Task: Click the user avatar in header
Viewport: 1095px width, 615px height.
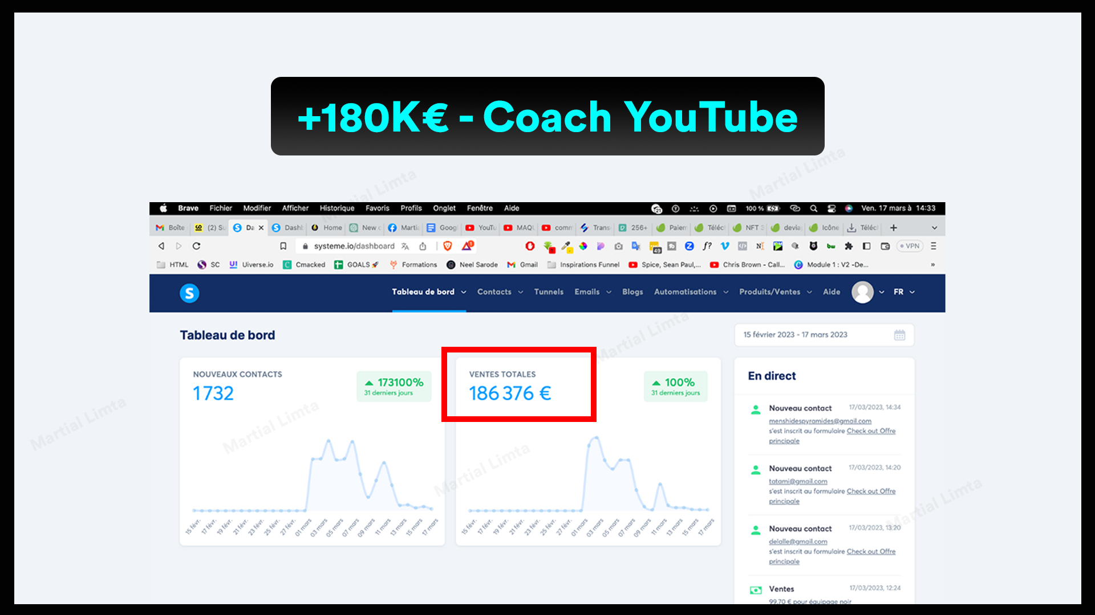Action: (x=862, y=292)
